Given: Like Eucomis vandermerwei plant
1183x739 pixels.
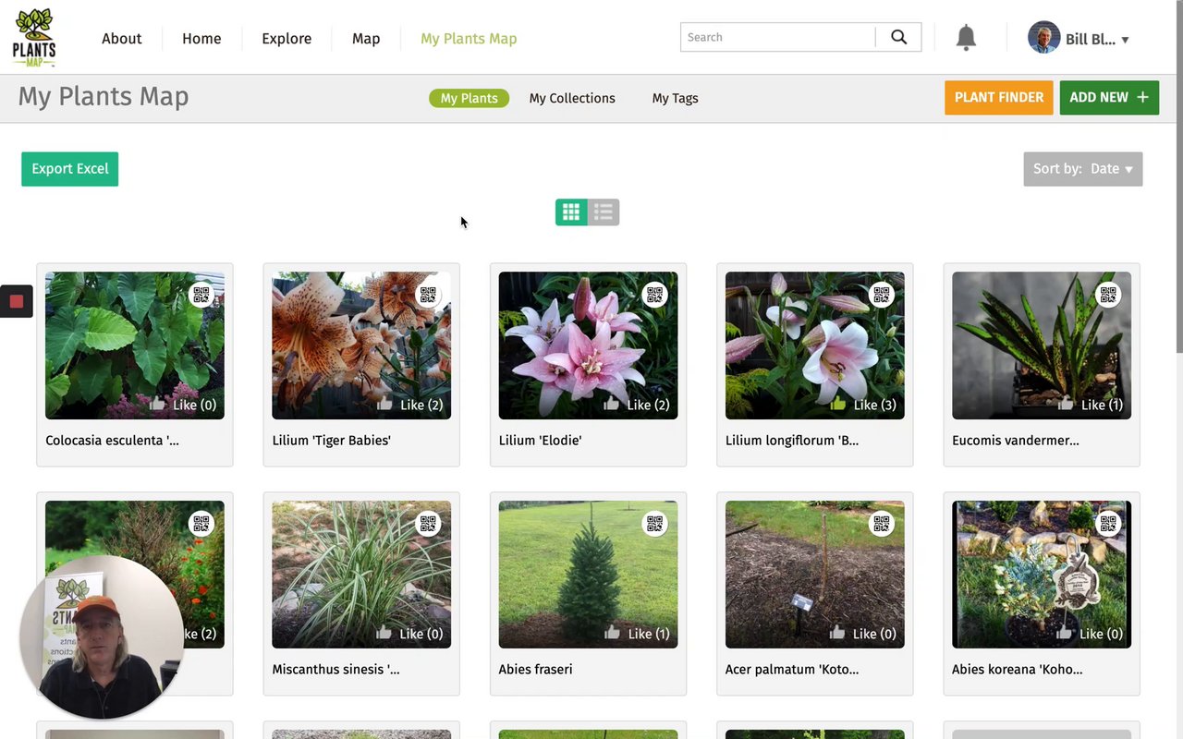Looking at the screenshot, I should (x=1089, y=405).
